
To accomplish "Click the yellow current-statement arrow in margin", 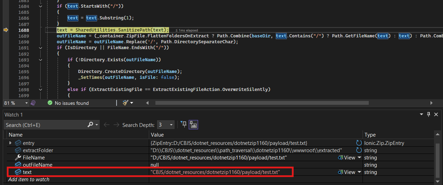I will [6, 30].
